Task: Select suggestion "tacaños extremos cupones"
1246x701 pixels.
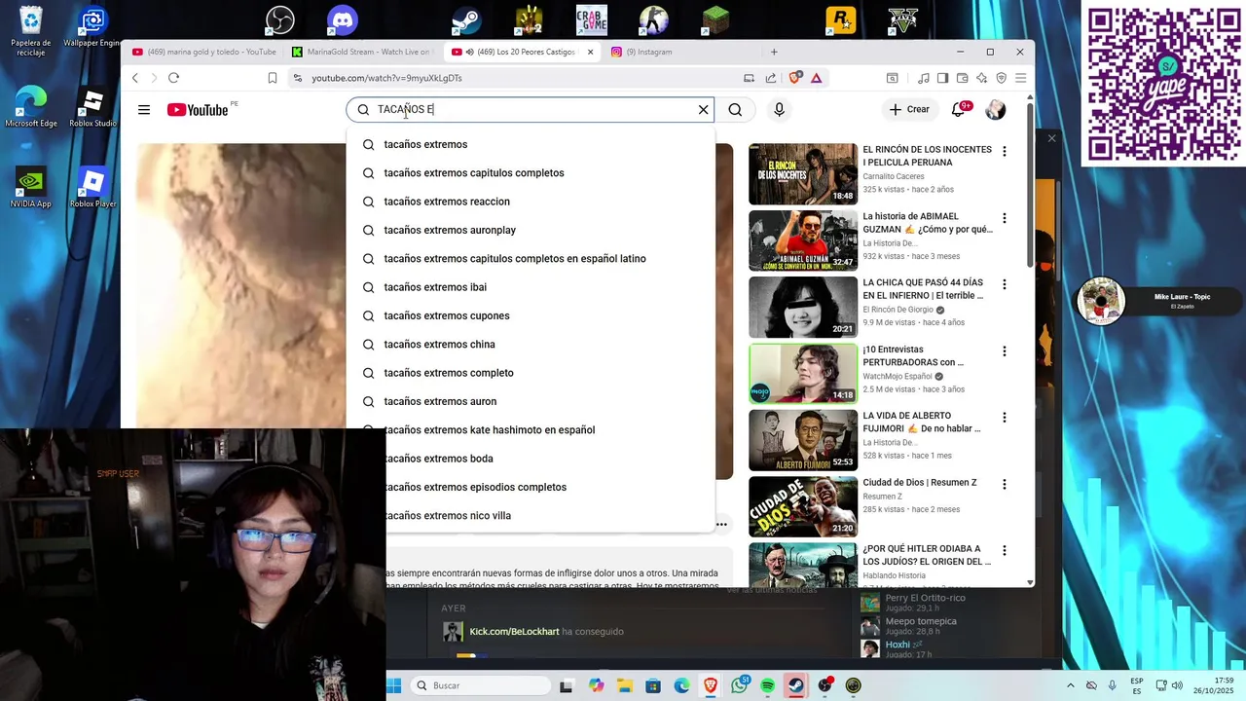Action: (531, 315)
